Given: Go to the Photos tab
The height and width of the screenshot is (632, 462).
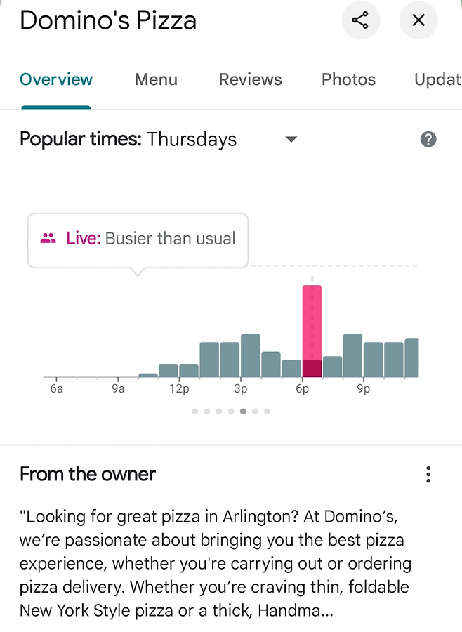Looking at the screenshot, I should coord(348,79).
